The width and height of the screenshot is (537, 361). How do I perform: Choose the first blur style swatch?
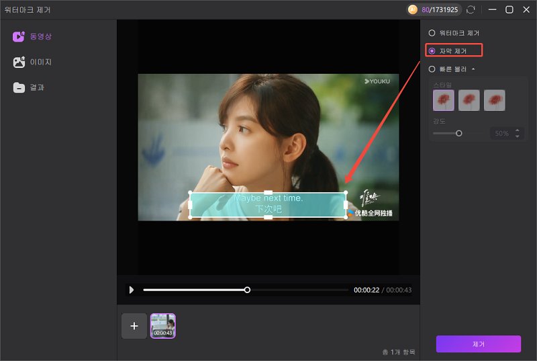[x=444, y=100]
